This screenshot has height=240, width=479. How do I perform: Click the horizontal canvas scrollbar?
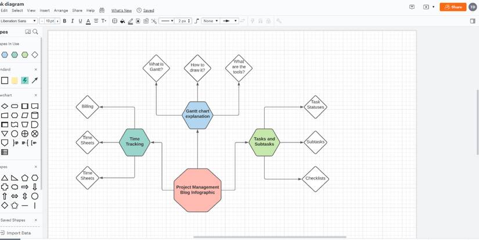coord(270,237)
